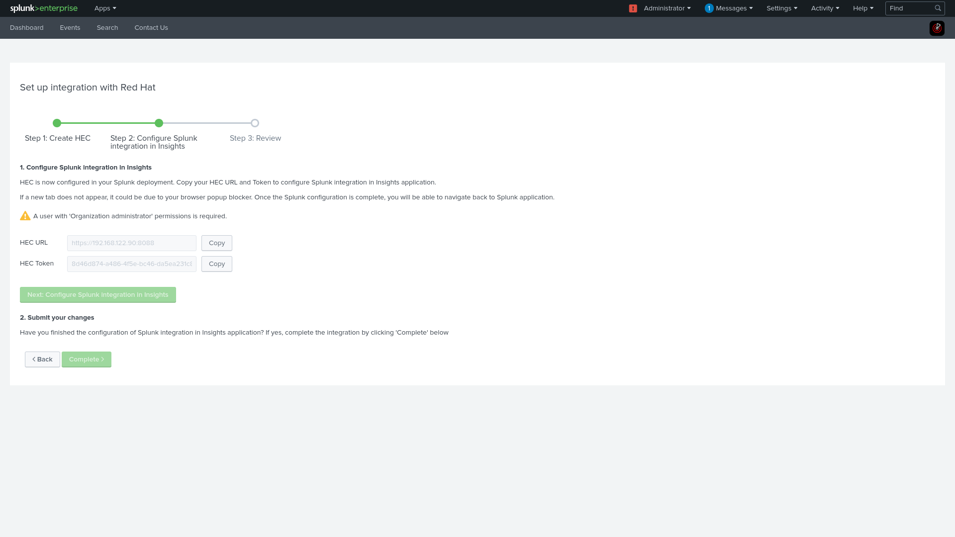The image size is (955, 537).
Task: Click the HEC Token field
Action: tap(132, 264)
